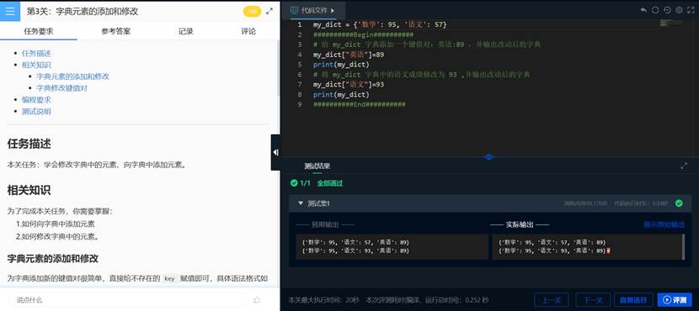Switch to the 任务要求 tab
699x311 pixels.
(x=39, y=31)
